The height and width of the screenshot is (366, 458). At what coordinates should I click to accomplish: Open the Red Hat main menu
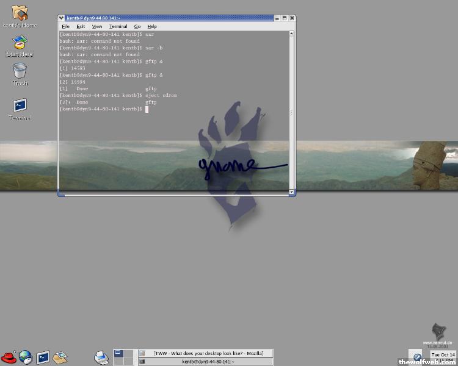coord(8,357)
